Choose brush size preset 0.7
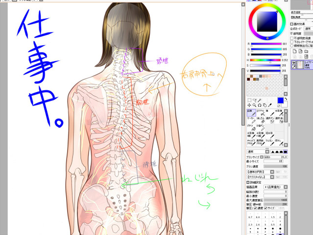Screen dimensions: 313x235 (250, 215)
